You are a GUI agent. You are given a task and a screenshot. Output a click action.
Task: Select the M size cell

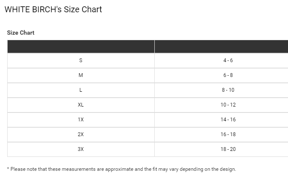point(81,75)
